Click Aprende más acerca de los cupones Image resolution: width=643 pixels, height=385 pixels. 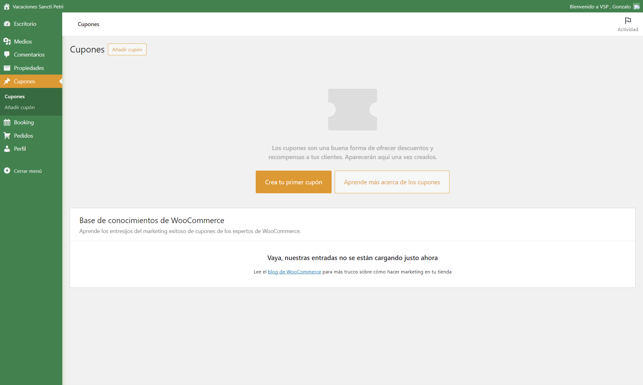click(392, 182)
